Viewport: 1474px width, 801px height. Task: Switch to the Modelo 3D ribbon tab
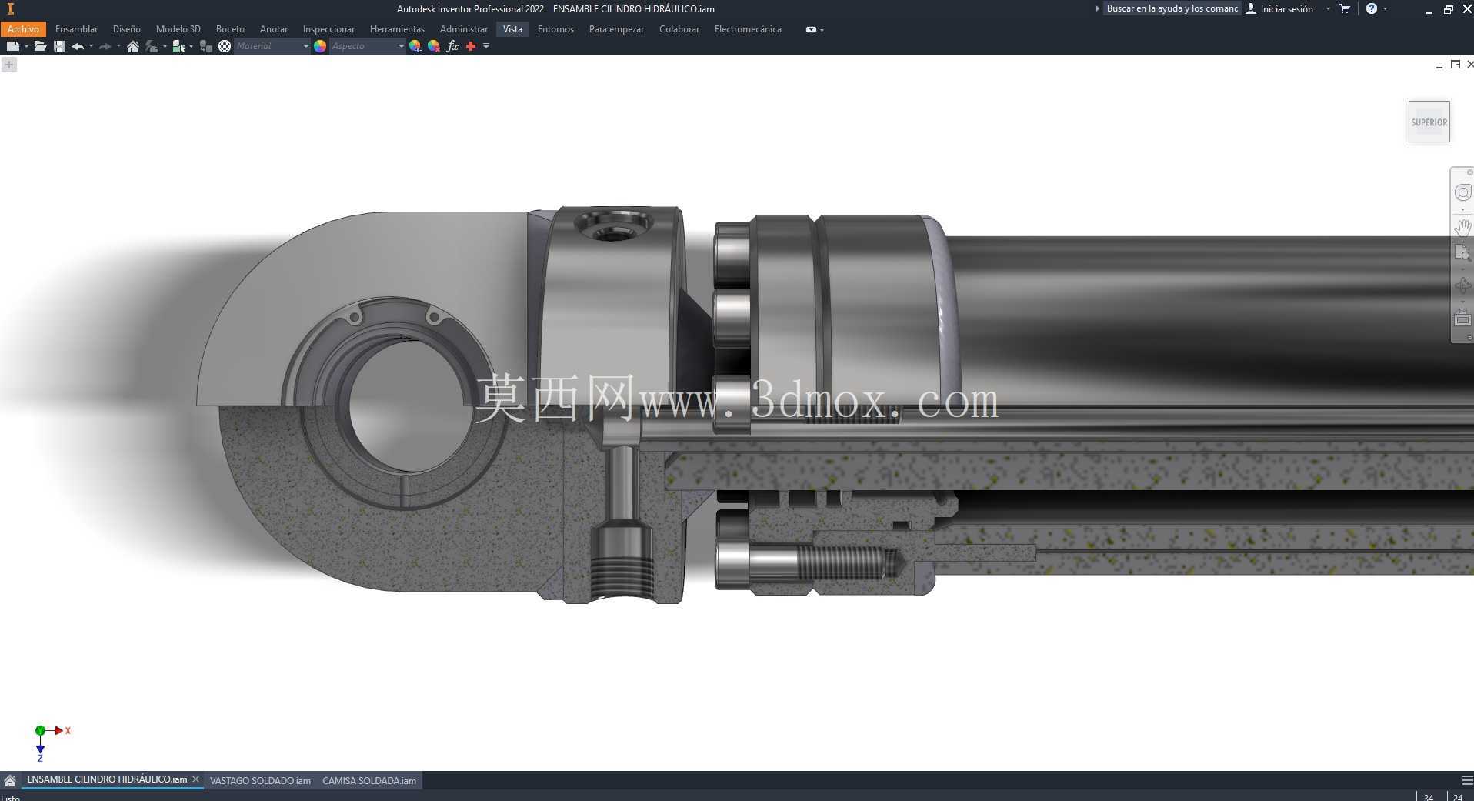pos(178,29)
